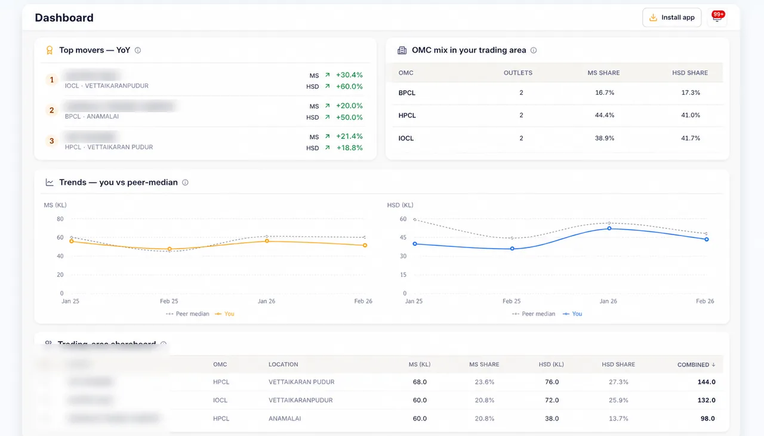Toggle Peer median legend in MS chart
The height and width of the screenshot is (436, 764).
[x=187, y=314]
